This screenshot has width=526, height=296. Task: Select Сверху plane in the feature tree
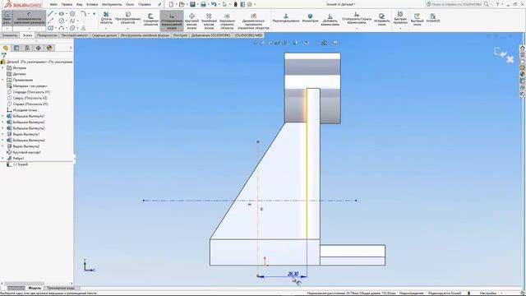click(x=27, y=98)
